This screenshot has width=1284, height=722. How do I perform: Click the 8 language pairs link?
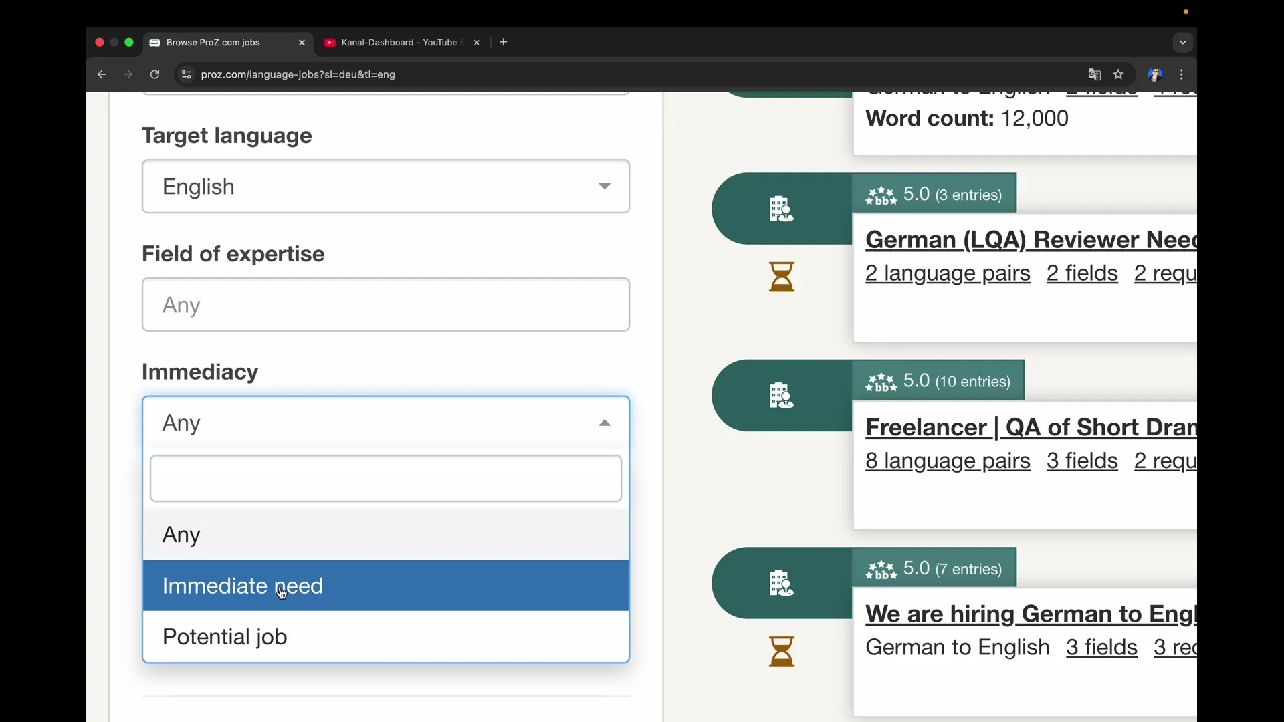tap(947, 461)
